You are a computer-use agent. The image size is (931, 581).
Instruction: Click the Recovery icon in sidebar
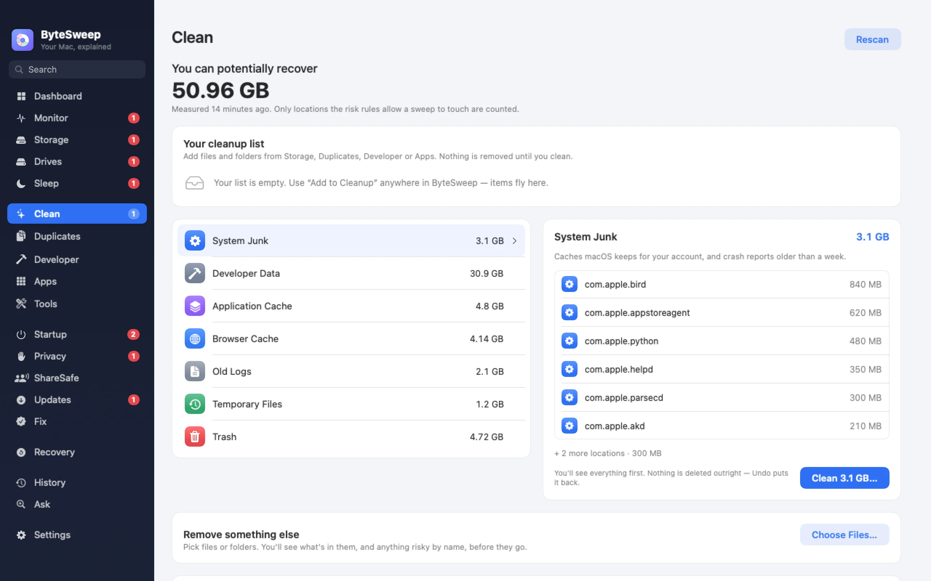(x=21, y=452)
